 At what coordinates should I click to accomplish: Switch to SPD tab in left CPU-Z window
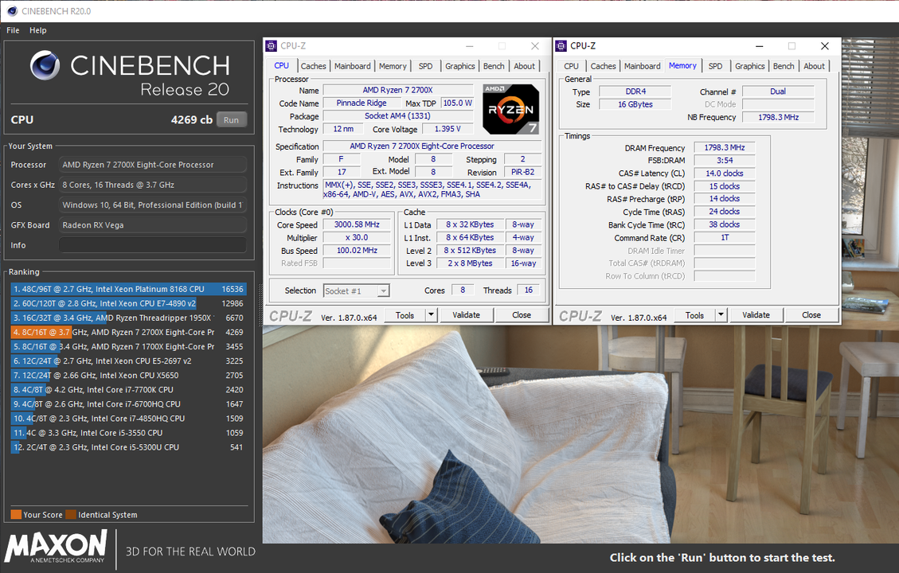coord(425,66)
